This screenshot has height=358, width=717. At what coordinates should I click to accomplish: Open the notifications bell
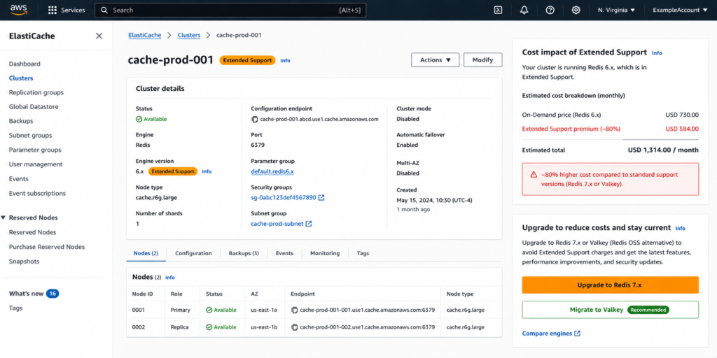[x=524, y=10]
